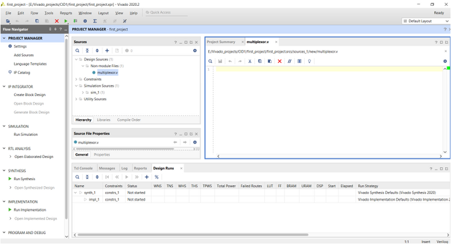Expand the Constraints folder
Viewport: 451px width, 244px height.
coord(76,79)
